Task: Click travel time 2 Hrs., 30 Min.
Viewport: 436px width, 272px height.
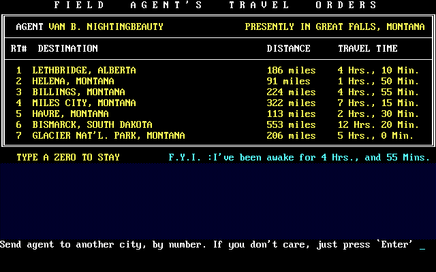Action: click(378, 114)
